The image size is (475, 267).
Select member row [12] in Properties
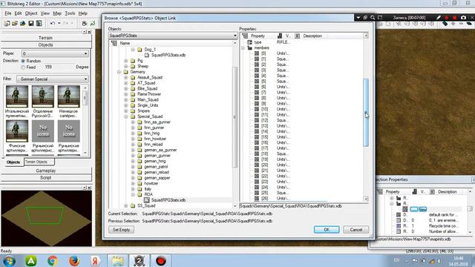[272, 120]
